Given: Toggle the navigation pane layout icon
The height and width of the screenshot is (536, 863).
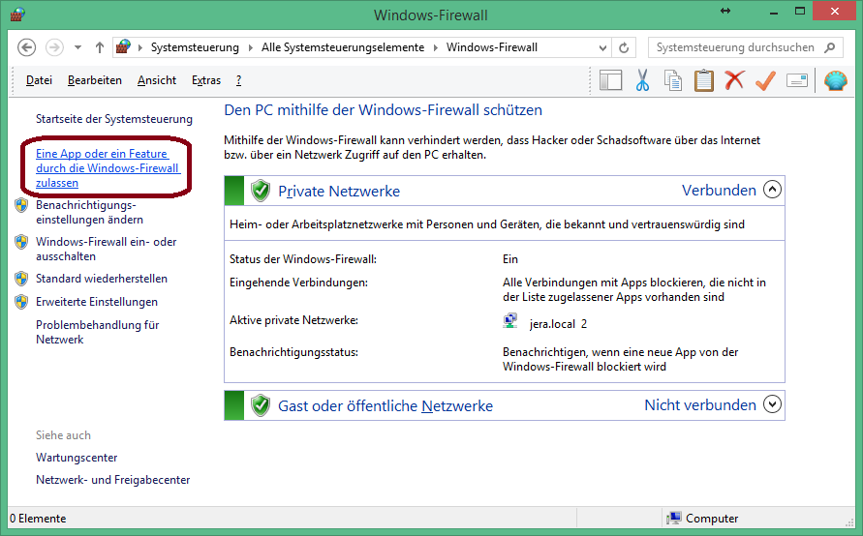Looking at the screenshot, I should click(x=610, y=80).
